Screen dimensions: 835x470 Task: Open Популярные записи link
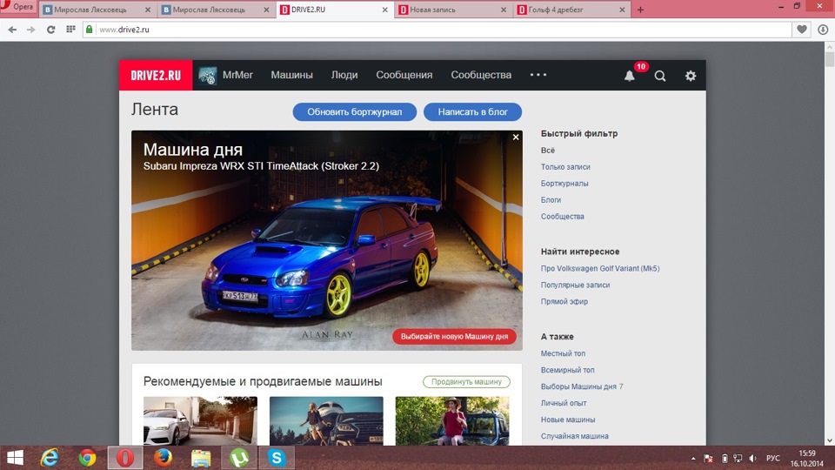click(x=576, y=285)
